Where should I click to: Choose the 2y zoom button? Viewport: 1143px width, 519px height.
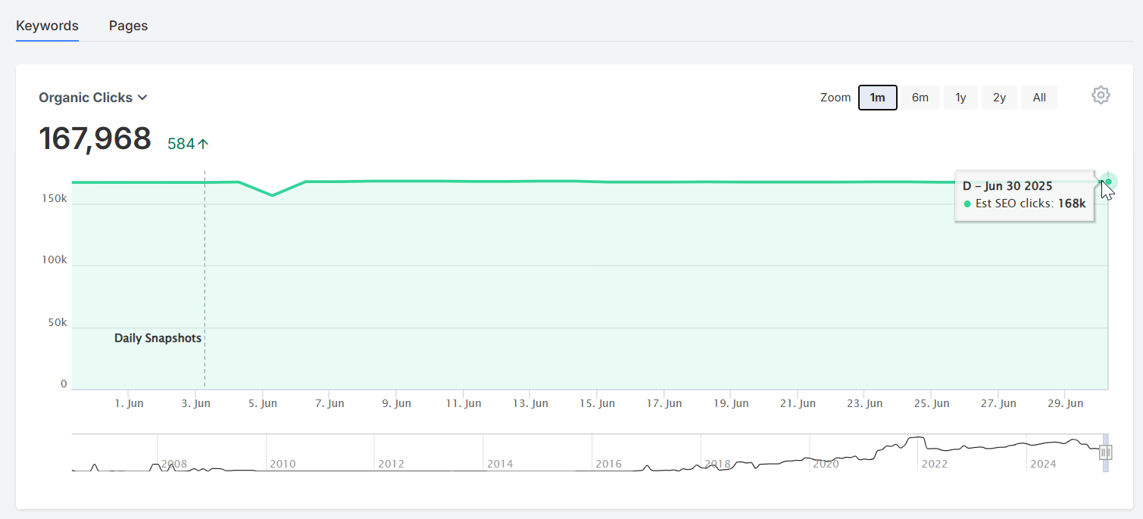coord(999,98)
